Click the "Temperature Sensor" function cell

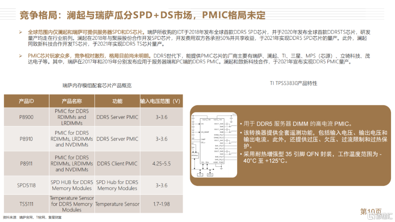pyautogui.click(x=117, y=204)
